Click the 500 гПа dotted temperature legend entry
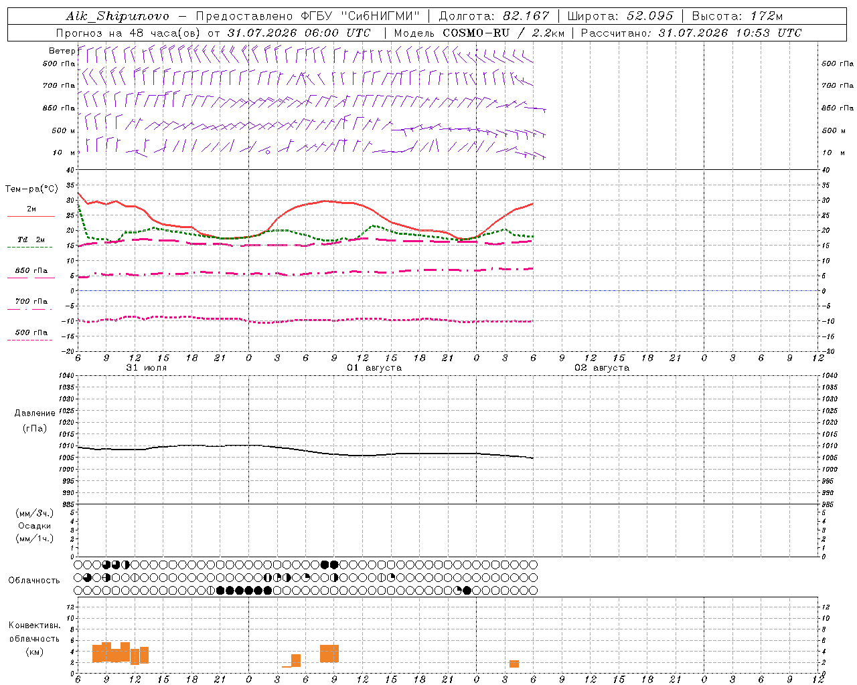The width and height of the screenshot is (857, 685). tap(31, 334)
